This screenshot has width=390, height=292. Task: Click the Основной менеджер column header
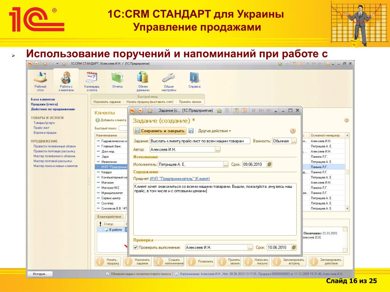(327, 135)
